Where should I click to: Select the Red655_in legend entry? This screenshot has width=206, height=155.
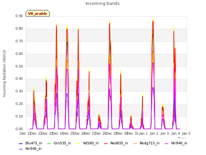pyautogui.click(x=116, y=143)
